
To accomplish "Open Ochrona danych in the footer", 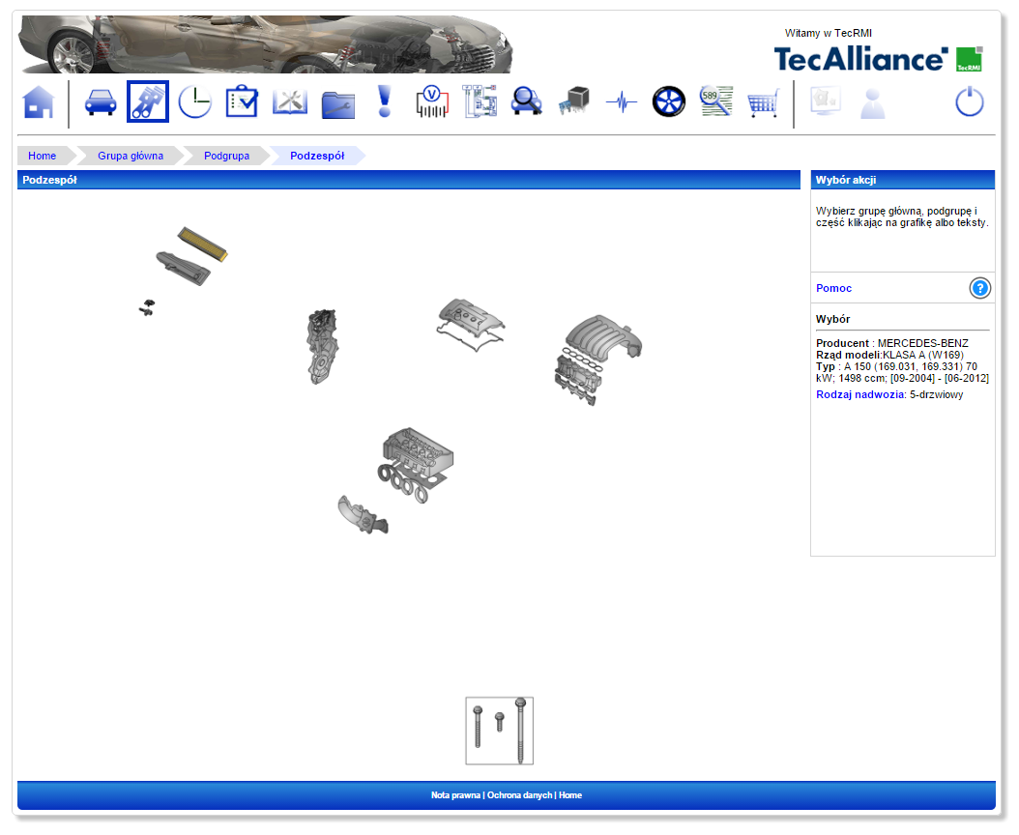I will pos(519,795).
